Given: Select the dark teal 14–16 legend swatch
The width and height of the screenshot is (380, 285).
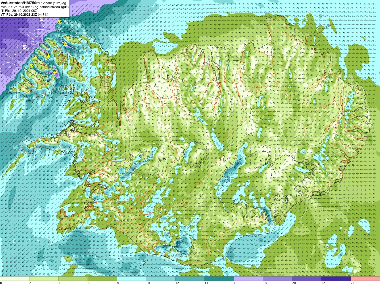Looking at the screenshot, I should point(219,279).
